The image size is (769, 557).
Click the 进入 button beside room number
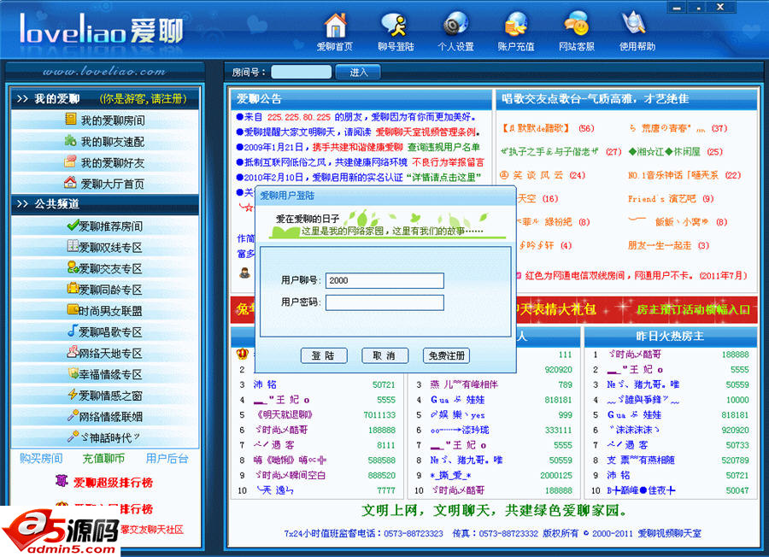(357, 72)
